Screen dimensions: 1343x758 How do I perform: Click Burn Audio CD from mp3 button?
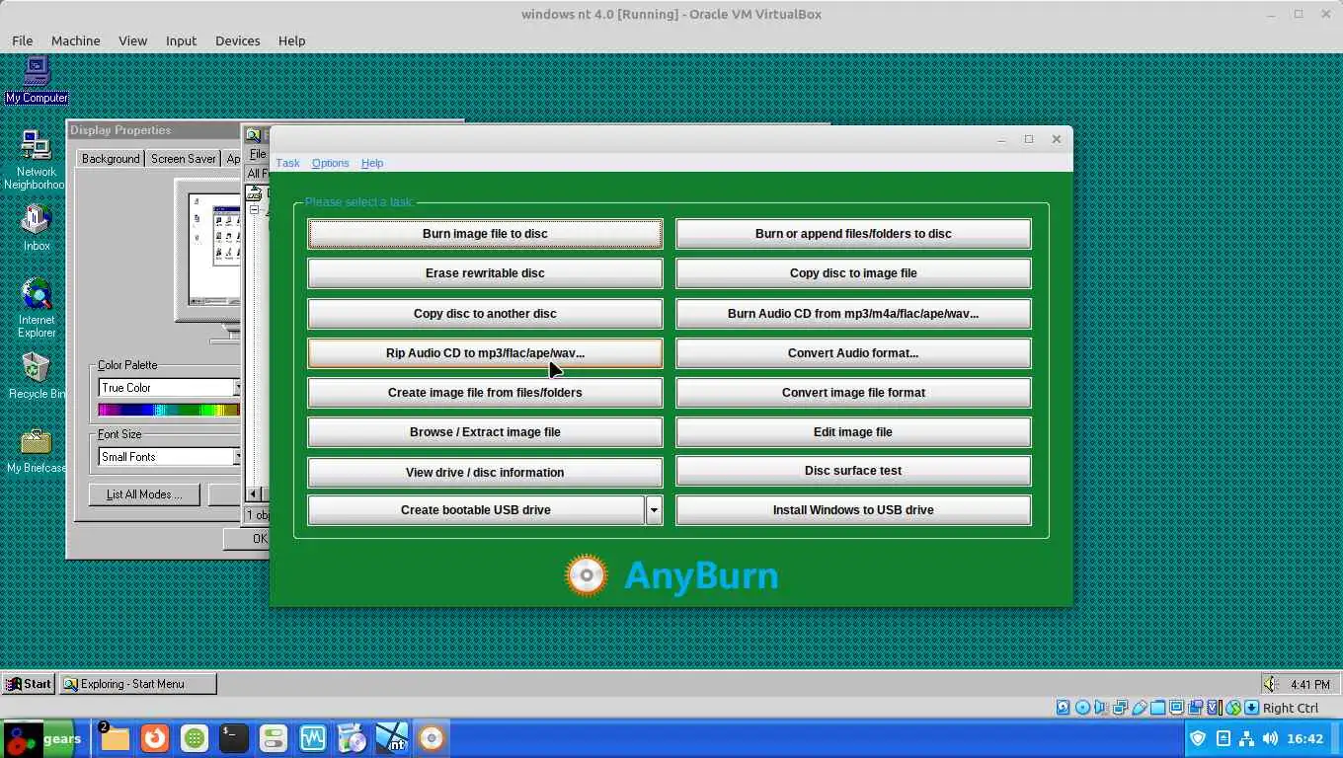tap(853, 314)
